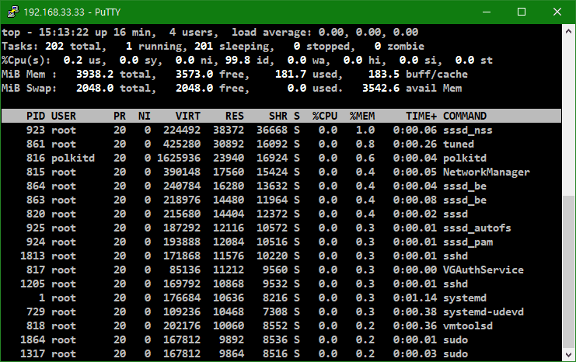Click sshd in the PID 1813 row
The image size is (576, 362).
[456, 256]
